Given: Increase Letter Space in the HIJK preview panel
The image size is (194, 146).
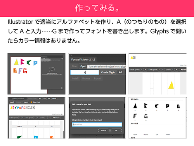Looking at the screenshot, I should pos(23,118).
